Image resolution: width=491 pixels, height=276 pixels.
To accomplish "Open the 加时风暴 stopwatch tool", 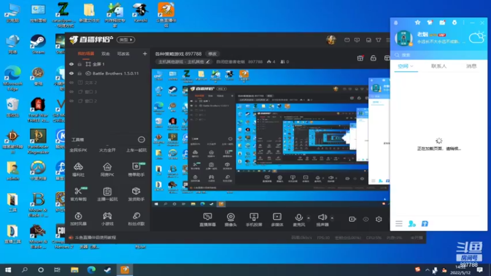I will 79,218.
